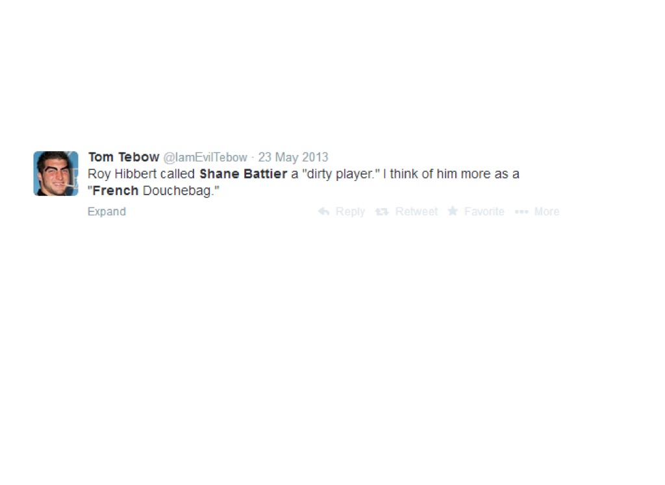Open the Tom Tebow display name link

click(123, 157)
